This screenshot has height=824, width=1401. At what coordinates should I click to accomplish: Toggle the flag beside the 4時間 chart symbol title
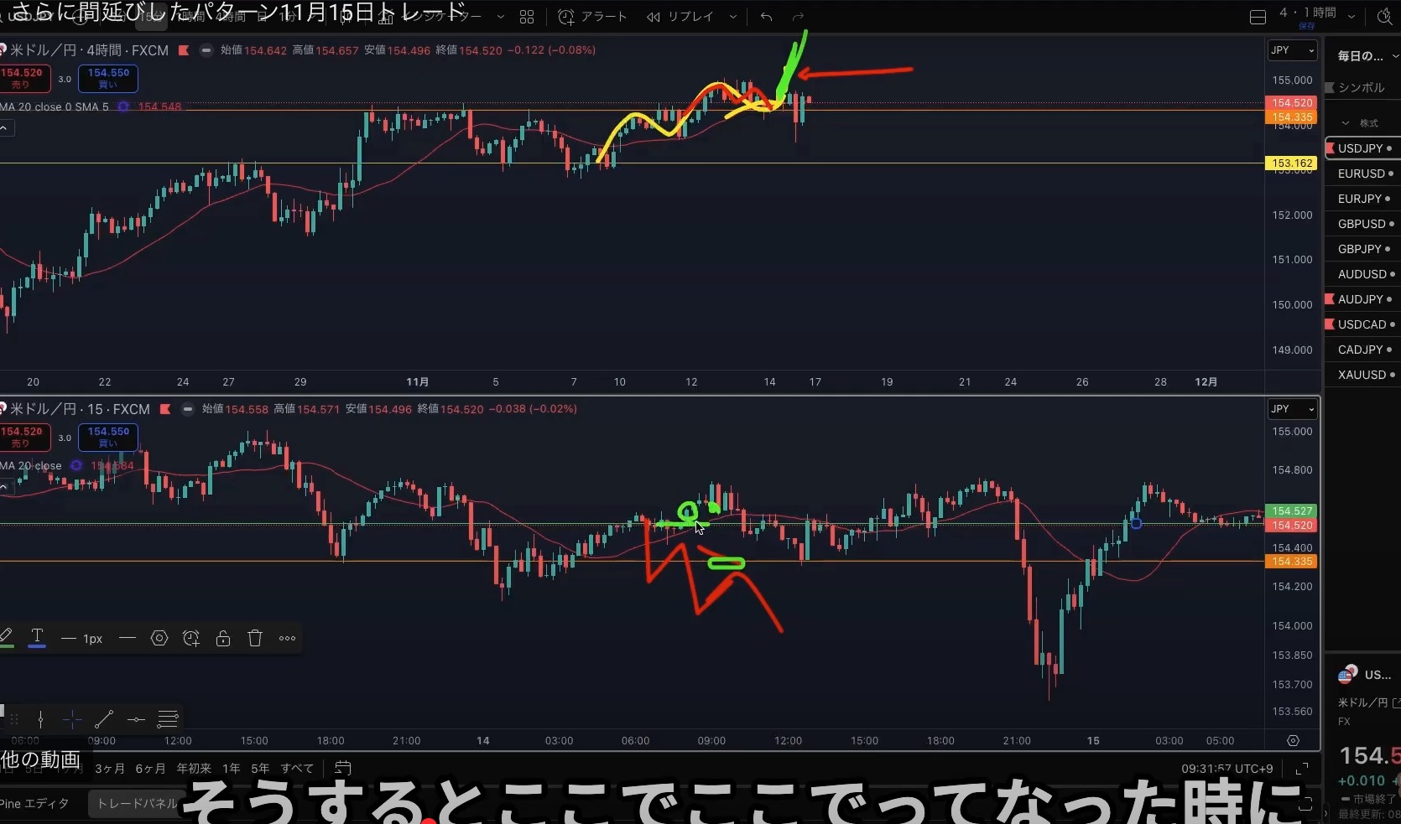184,50
